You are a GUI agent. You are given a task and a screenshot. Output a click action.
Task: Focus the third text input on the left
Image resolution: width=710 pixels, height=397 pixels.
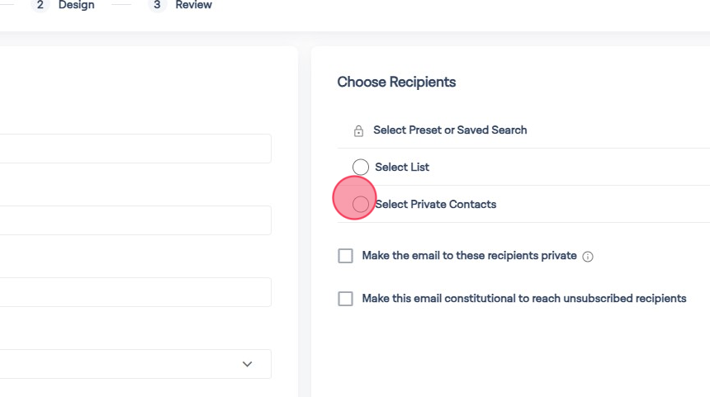coord(132,292)
